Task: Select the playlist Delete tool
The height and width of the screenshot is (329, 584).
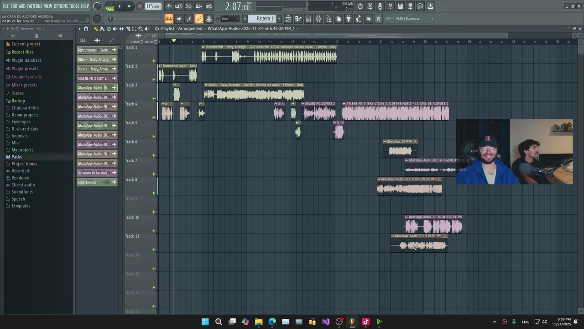Action: [x=109, y=29]
